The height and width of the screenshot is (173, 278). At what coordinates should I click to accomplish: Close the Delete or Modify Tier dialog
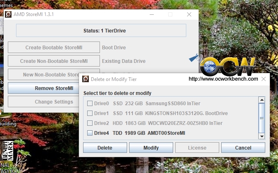coord(264,79)
